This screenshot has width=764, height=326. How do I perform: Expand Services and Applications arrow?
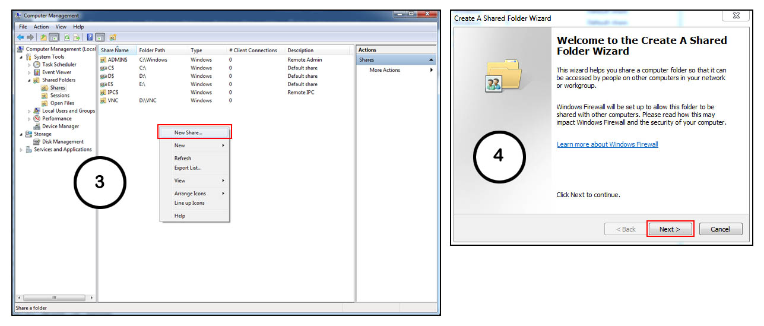click(x=21, y=149)
